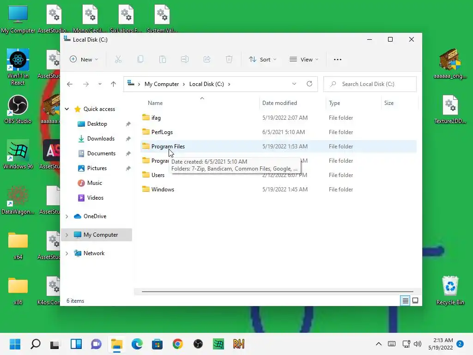The width and height of the screenshot is (473, 355).
Task: Select Downloads in Quick access
Action: (101, 139)
